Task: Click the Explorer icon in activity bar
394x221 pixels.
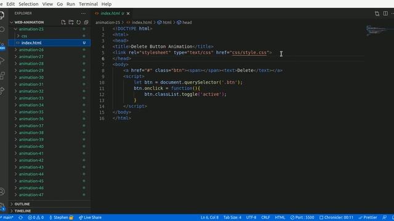Action: (2, 15)
